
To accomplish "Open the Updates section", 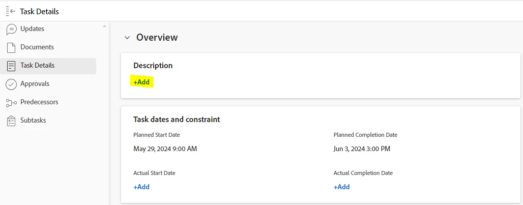I will tap(32, 29).
